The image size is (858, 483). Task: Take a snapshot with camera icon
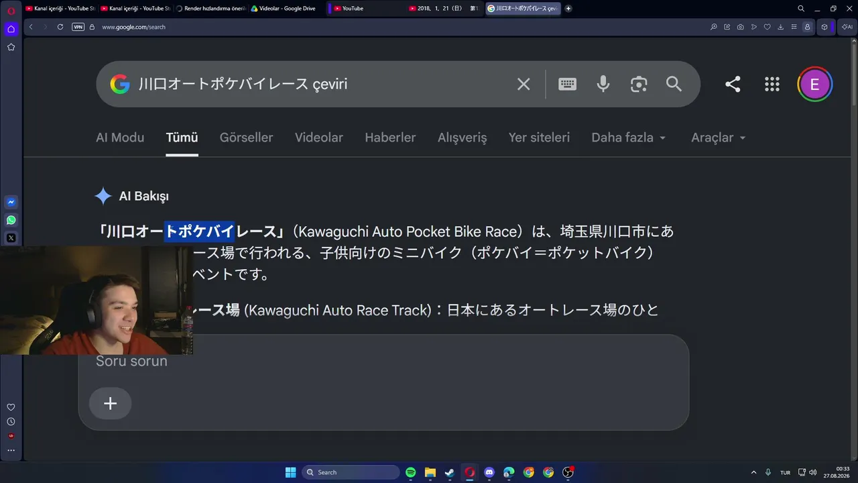coord(740,27)
